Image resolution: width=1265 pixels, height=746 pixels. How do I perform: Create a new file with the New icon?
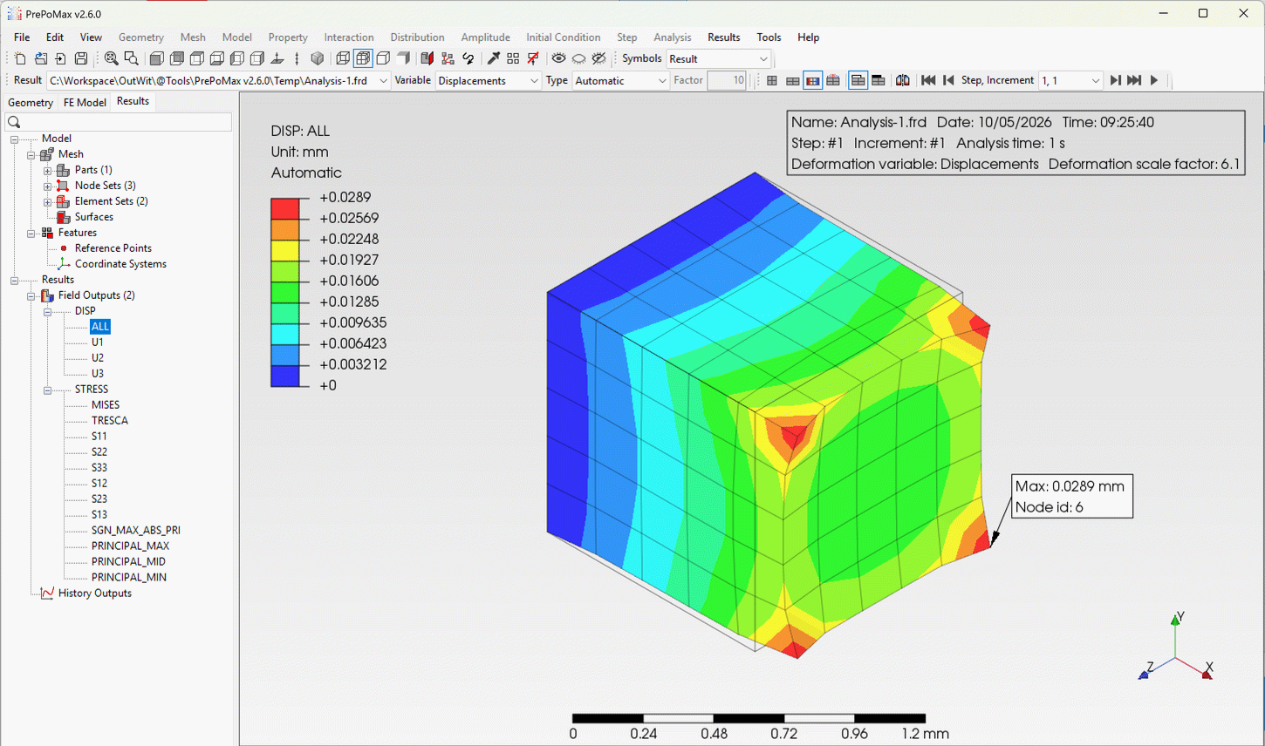20,58
